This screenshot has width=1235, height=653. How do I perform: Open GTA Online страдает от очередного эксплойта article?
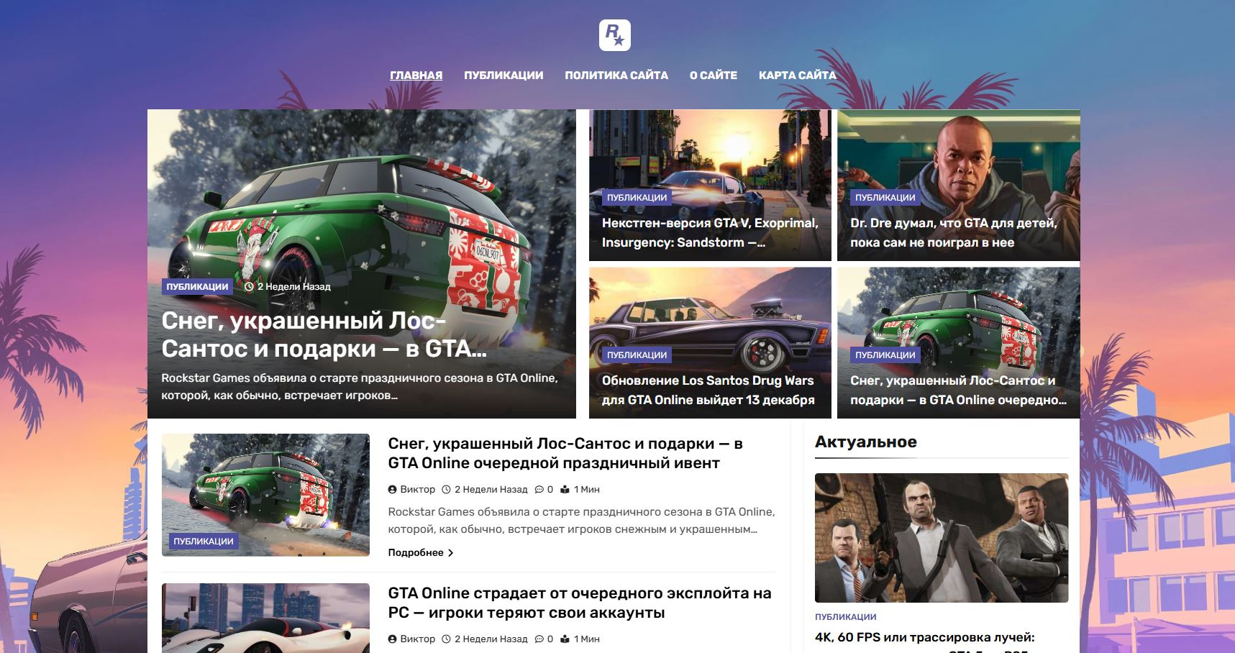[x=580, y=603]
